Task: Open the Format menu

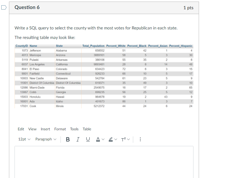Action: pos(60,129)
